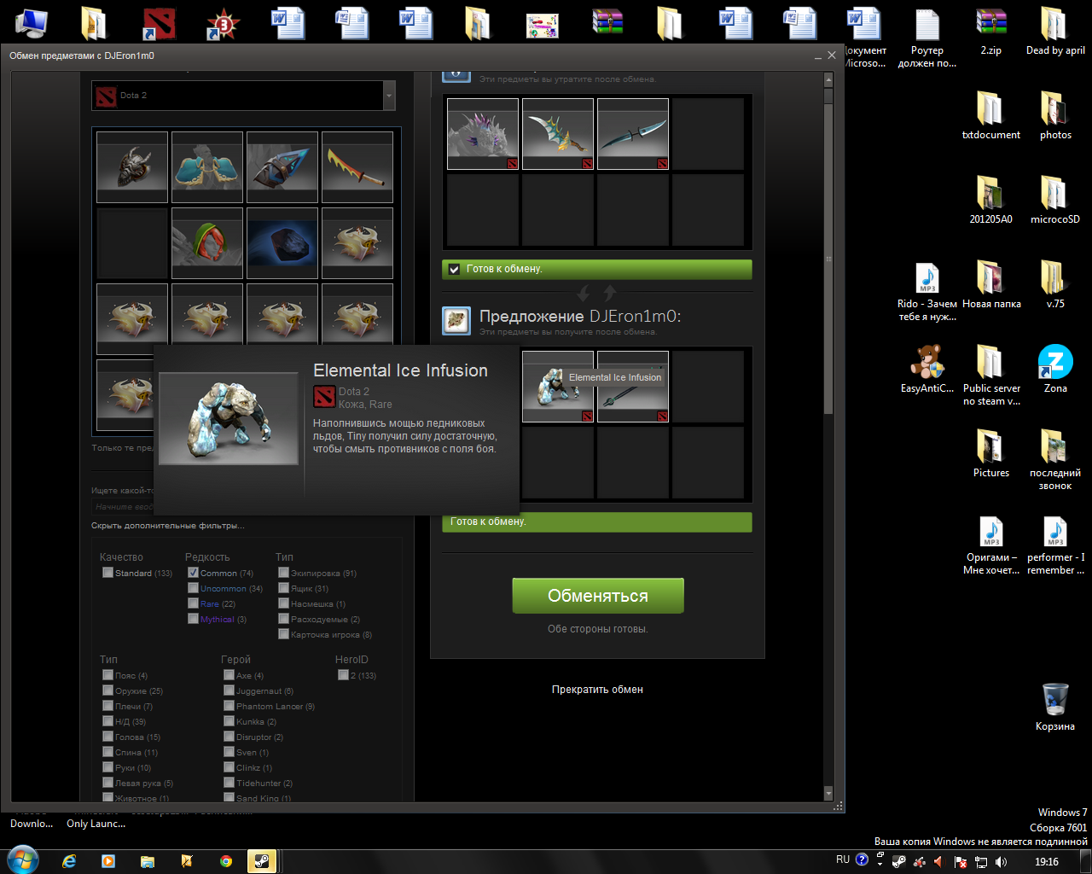Check the Juggernaut hero filter
The image size is (1092, 874).
[x=229, y=690]
